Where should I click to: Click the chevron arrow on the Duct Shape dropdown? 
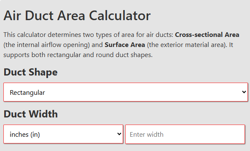[244, 92]
